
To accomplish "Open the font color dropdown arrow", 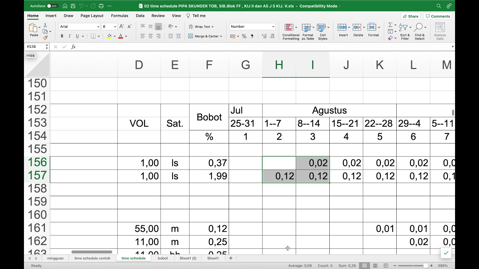I will coord(126,36).
